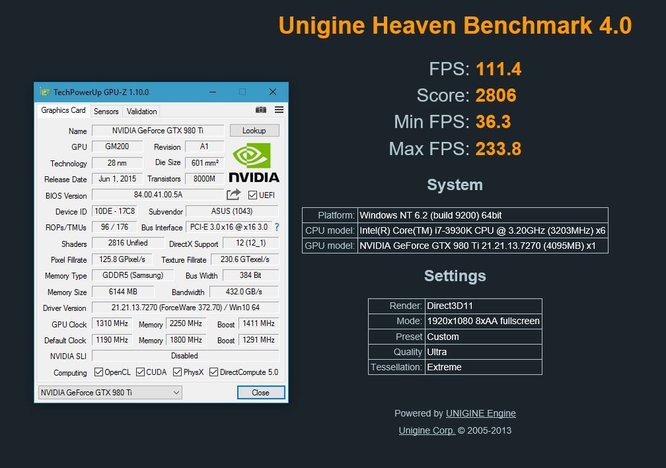Click the ROPs/TMUs value 96 / 176
Screen dimensions: 666x468
point(115,227)
